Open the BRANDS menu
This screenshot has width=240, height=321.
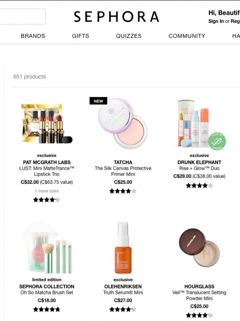[33, 36]
